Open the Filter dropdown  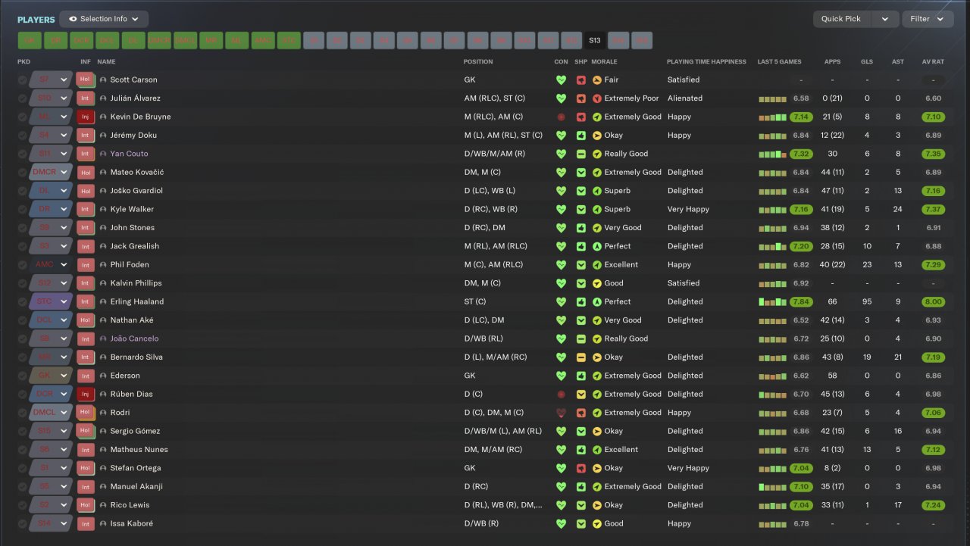928,19
